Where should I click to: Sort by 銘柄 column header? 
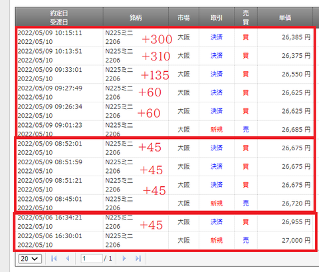136,17
